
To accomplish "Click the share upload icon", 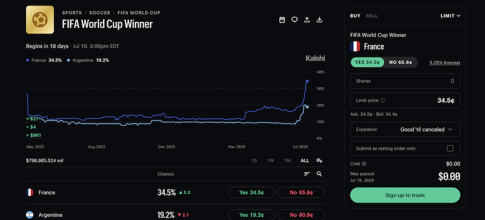I will [x=307, y=20].
